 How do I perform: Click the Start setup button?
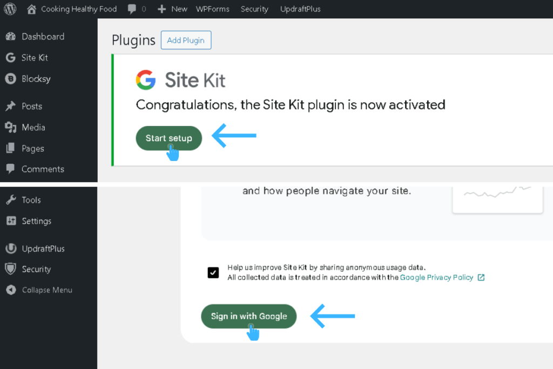(168, 138)
